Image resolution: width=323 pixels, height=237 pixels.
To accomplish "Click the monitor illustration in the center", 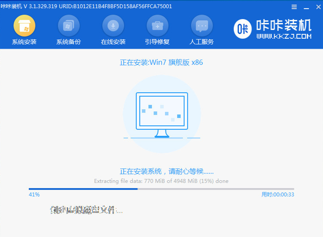I will [162, 115].
